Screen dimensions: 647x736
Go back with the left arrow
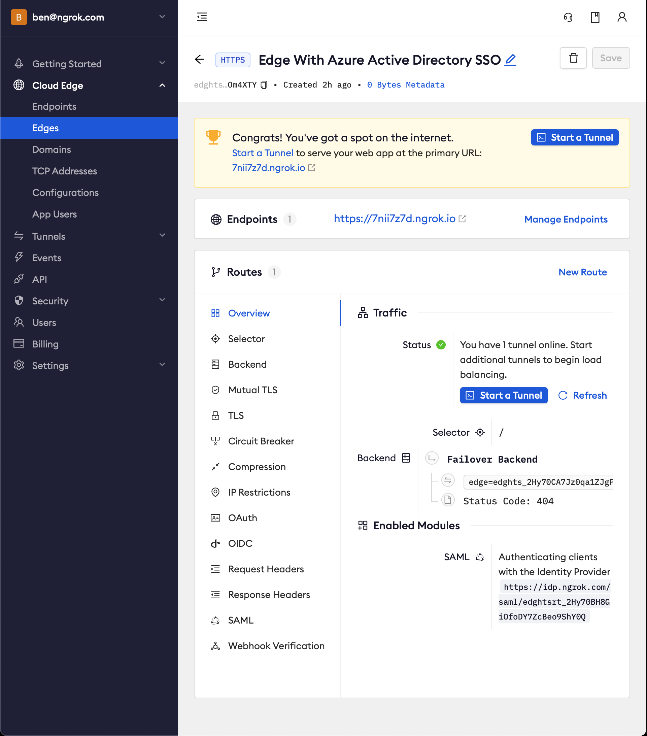click(x=200, y=59)
